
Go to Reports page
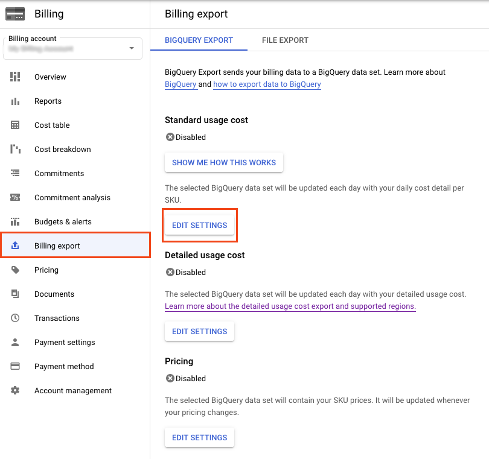point(75,101)
